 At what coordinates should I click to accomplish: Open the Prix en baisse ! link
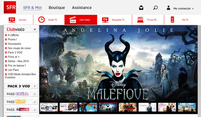coord(17,66)
